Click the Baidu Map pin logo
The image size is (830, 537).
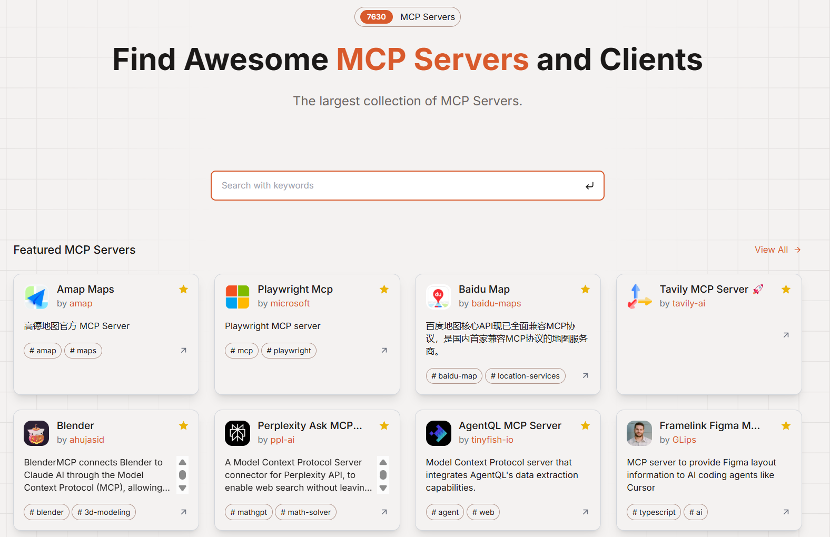point(438,297)
